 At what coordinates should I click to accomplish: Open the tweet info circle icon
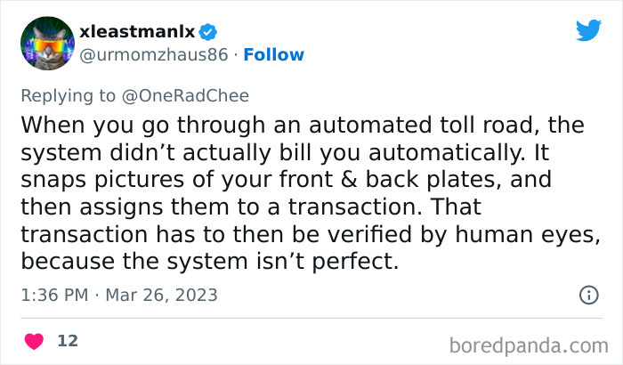(588, 295)
